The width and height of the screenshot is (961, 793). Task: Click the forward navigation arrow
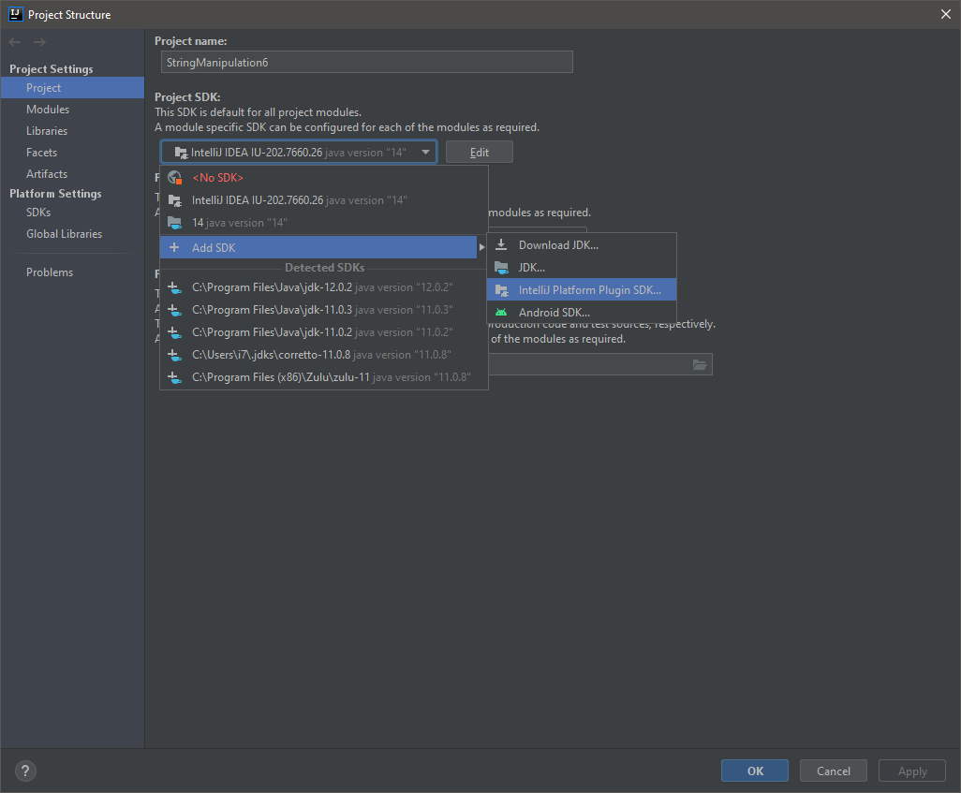click(40, 42)
